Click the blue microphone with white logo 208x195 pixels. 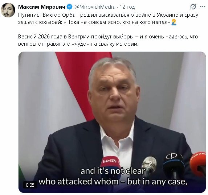174,164
